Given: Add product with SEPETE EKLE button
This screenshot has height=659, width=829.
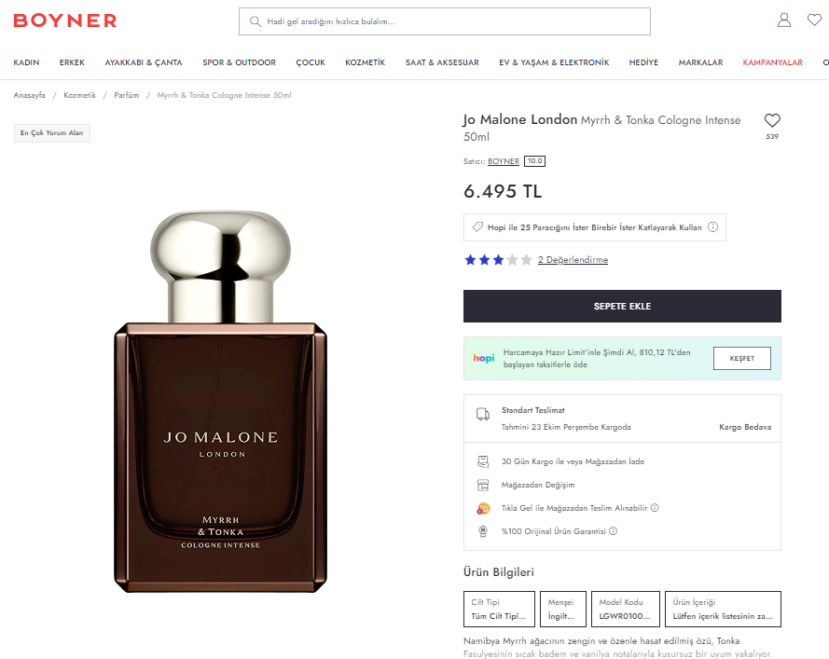Looking at the screenshot, I should pyautogui.click(x=622, y=306).
